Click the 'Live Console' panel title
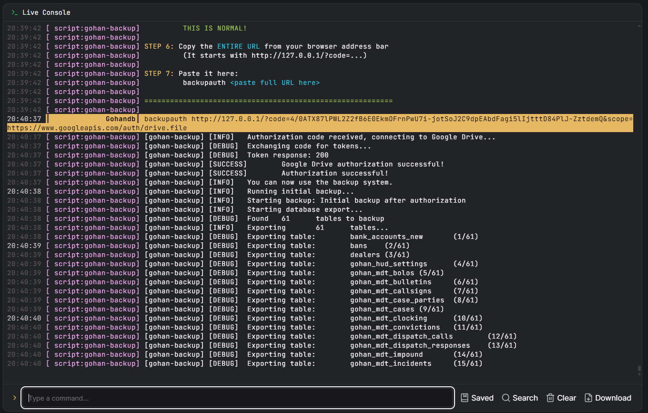Screen dimensions: 648x413 46,12
